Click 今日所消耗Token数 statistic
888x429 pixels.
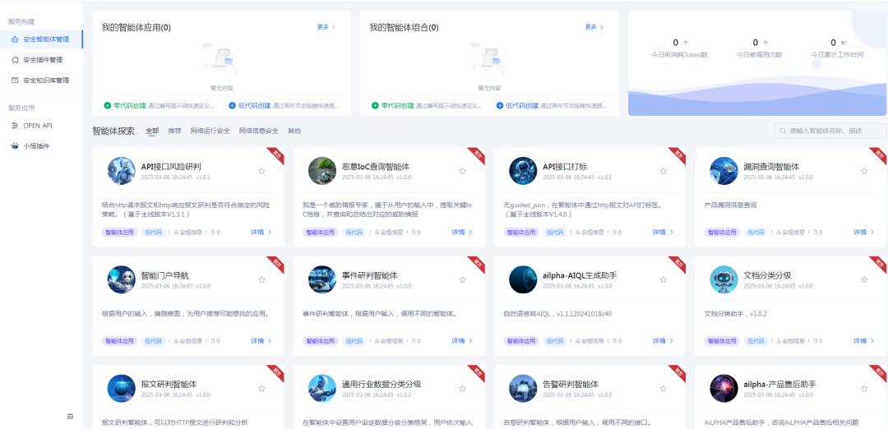coord(680,48)
